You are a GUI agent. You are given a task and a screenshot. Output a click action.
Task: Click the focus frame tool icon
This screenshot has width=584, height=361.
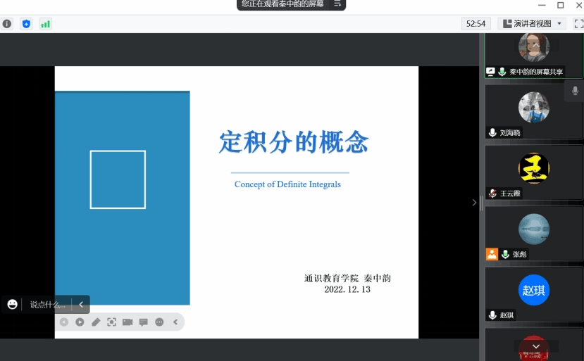click(111, 322)
